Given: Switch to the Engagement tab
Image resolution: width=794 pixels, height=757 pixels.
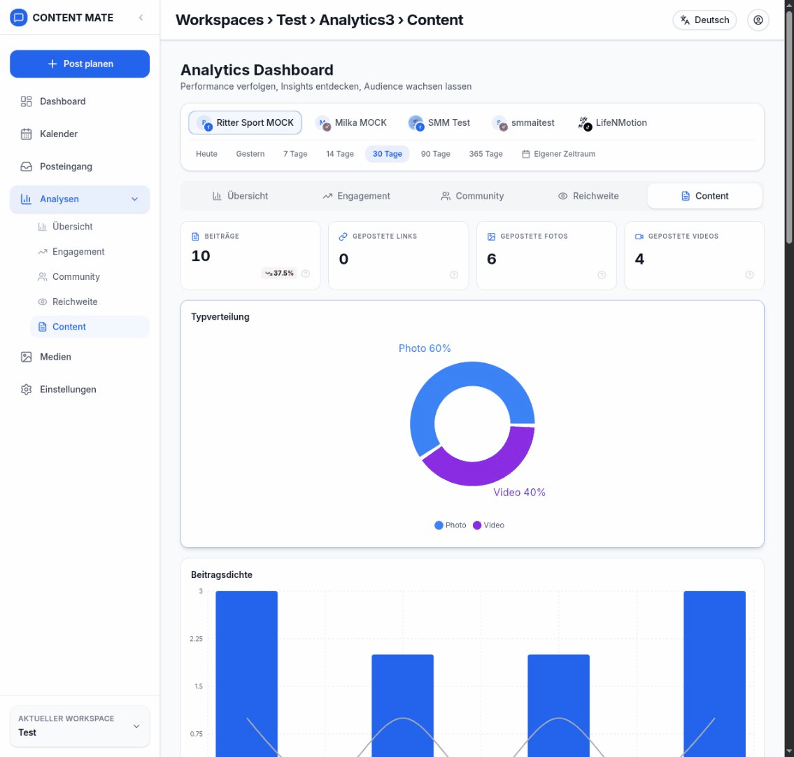Looking at the screenshot, I should [x=356, y=196].
